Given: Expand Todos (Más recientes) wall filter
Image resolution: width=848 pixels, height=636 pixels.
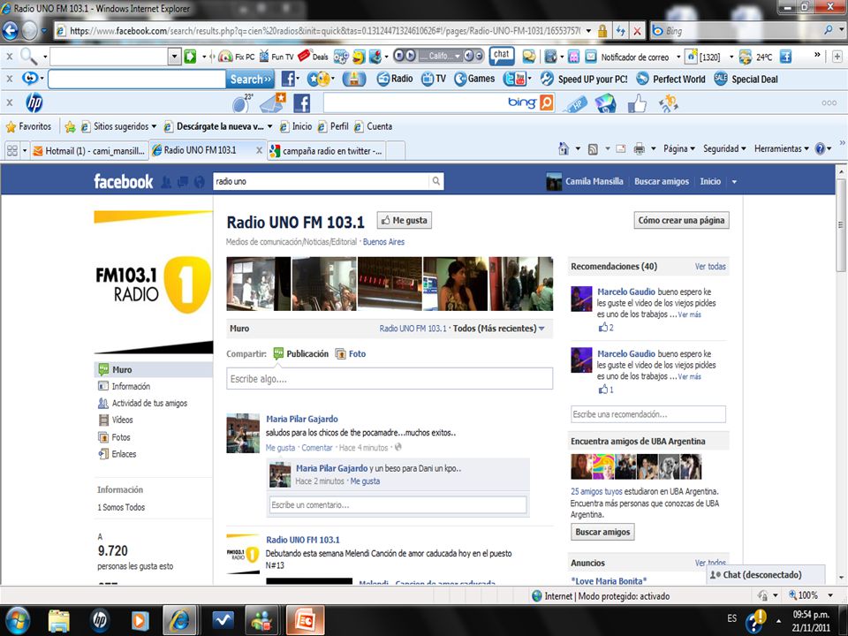Looking at the screenshot, I should point(498,329).
